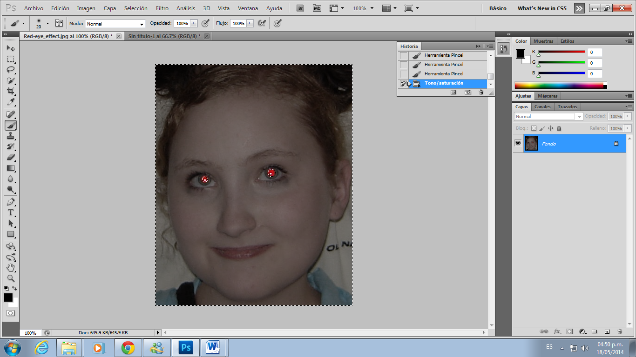Open the Capas blending mode dropdown
Image resolution: width=636 pixels, height=357 pixels.
[548, 117]
